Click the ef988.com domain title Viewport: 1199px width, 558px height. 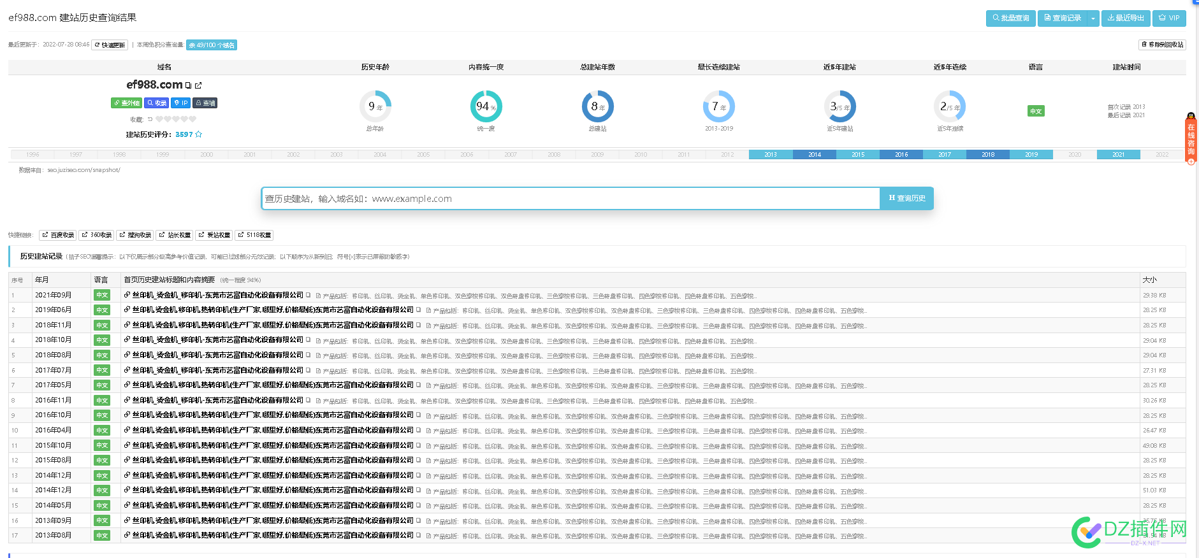coord(154,85)
